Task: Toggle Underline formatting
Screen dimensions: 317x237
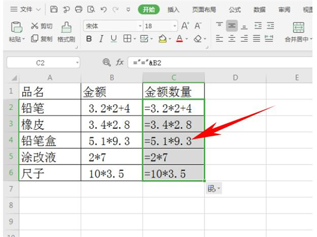Action: coord(114,39)
